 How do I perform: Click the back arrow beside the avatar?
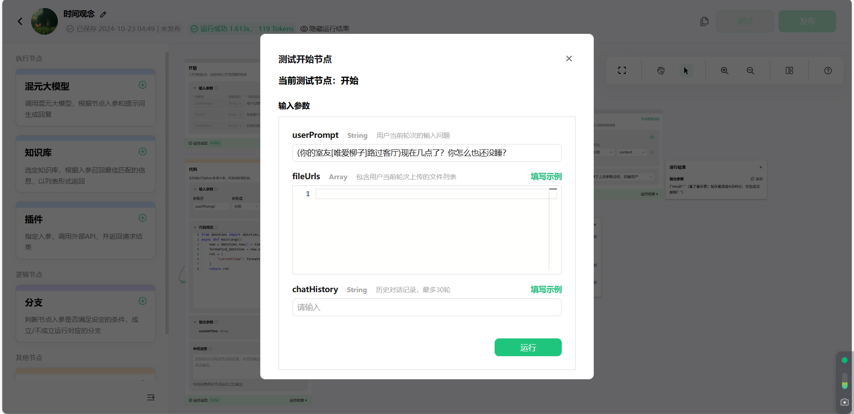20,21
